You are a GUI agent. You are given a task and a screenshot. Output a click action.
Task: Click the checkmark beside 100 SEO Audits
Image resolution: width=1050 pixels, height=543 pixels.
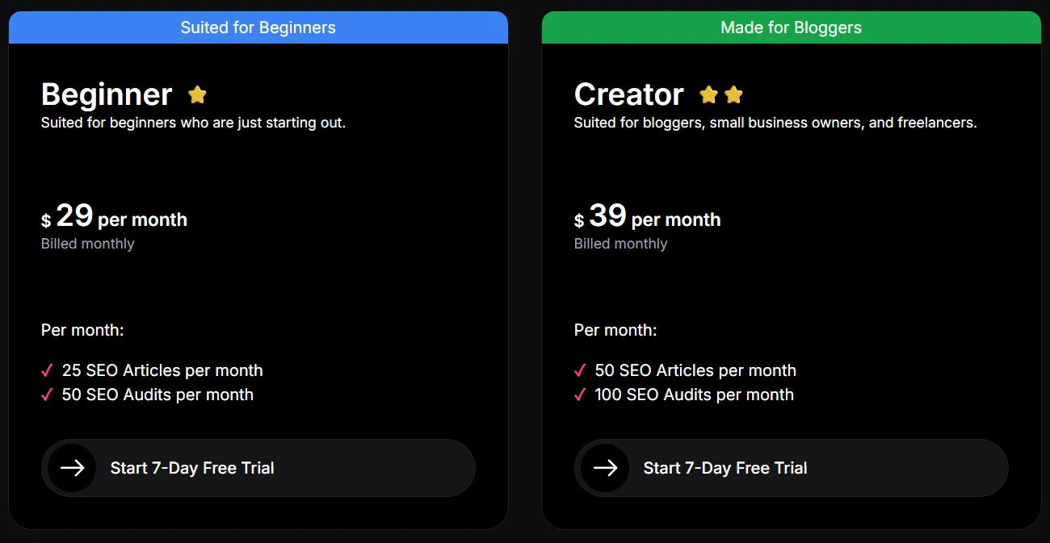tap(579, 395)
